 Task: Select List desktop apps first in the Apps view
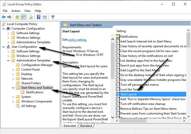click(x=146, y=61)
